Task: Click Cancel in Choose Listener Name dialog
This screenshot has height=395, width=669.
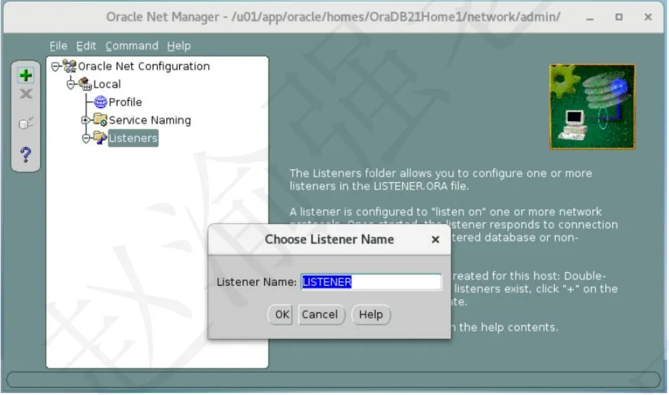Action: tap(321, 314)
